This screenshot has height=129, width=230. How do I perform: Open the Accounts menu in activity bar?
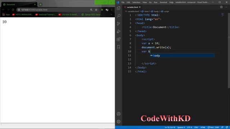point(119,114)
